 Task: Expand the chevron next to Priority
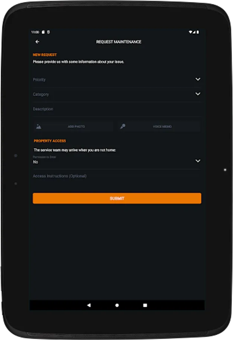(198, 79)
